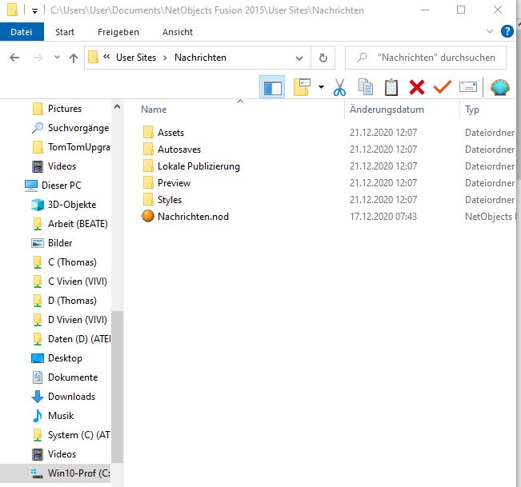521x487 pixels.
Task: Click the red X Delete icon
Action: (416, 87)
